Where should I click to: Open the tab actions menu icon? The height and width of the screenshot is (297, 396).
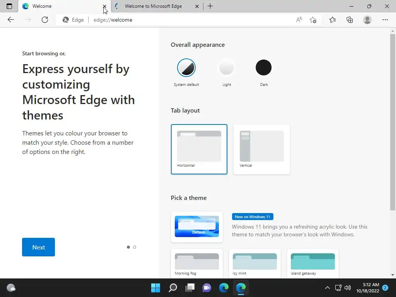point(9,6)
